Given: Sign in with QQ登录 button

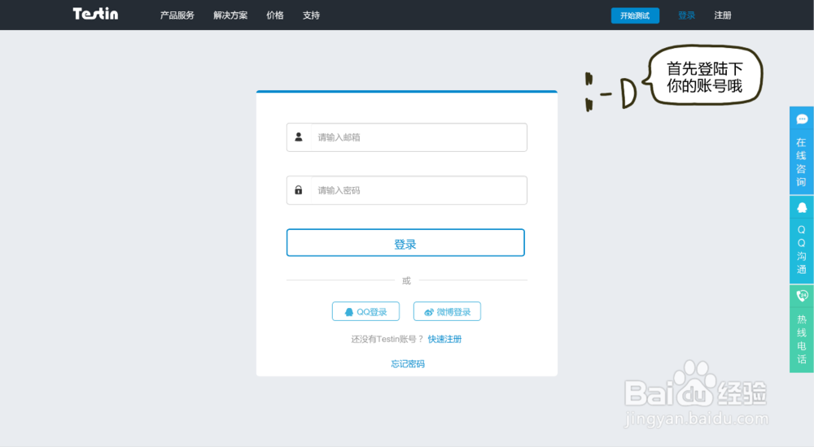Looking at the screenshot, I should click(x=366, y=311).
